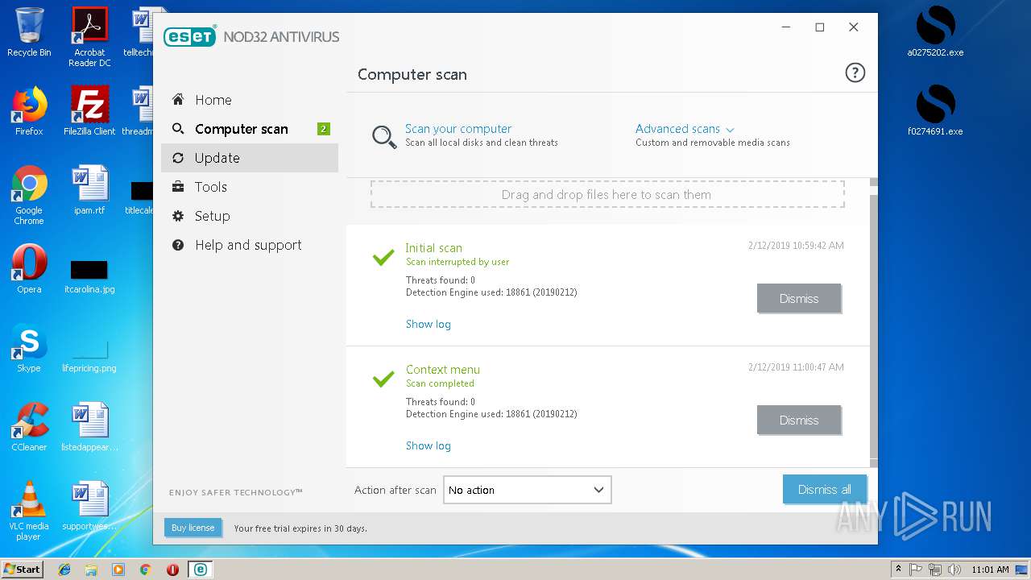Click the Update refresh icon
Image resolution: width=1031 pixels, height=580 pixels.
(178, 158)
